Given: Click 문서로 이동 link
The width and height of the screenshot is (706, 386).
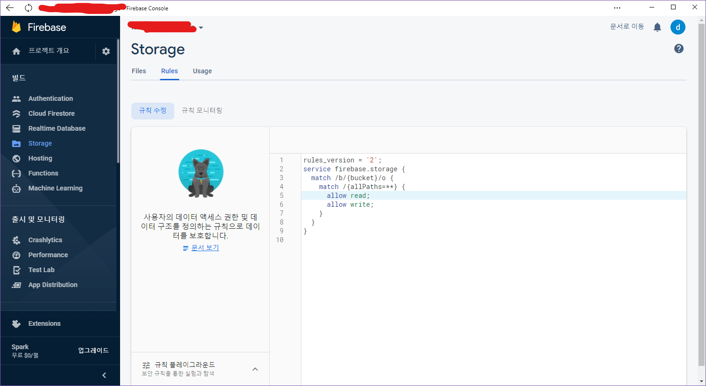Looking at the screenshot, I should click(627, 27).
